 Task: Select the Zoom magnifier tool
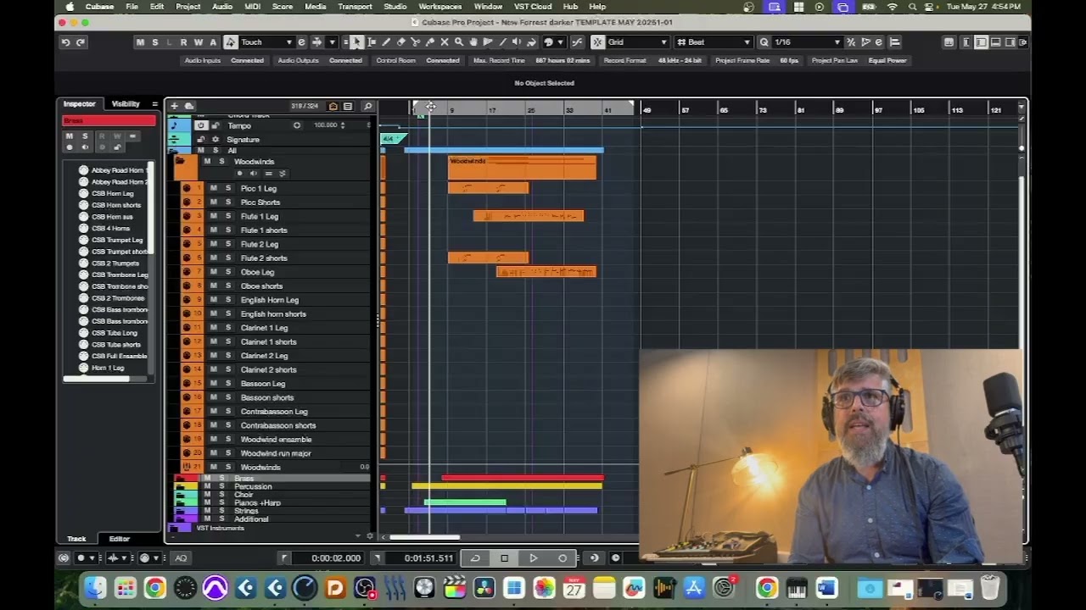pyautogui.click(x=459, y=42)
